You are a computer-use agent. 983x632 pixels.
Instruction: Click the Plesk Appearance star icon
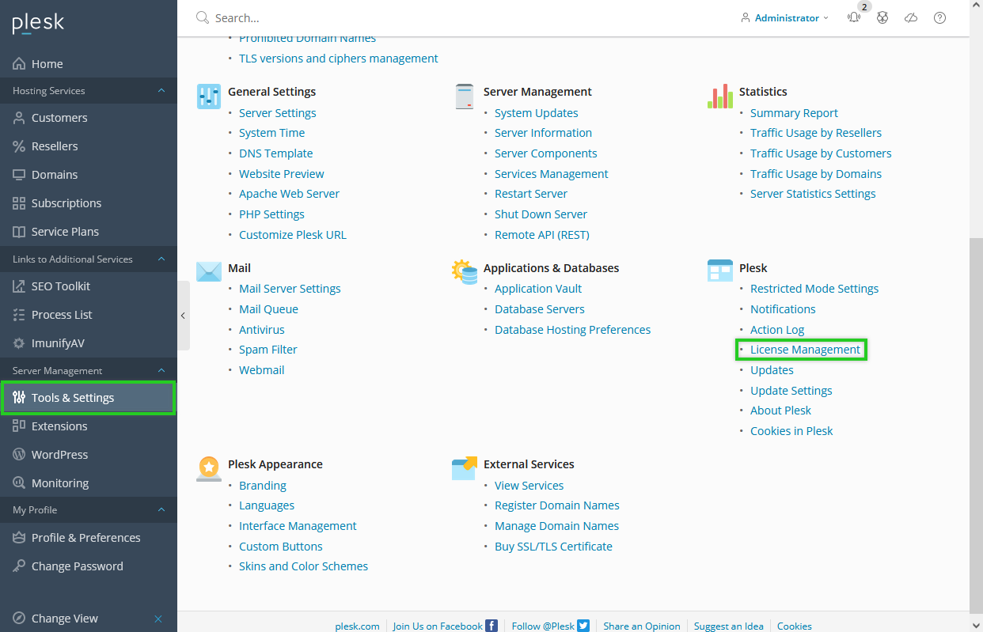209,468
